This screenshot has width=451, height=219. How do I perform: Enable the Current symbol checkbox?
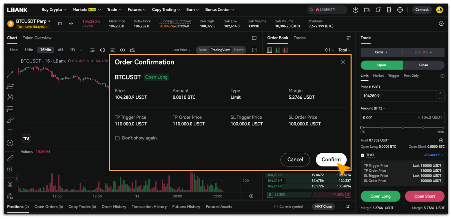276,207
